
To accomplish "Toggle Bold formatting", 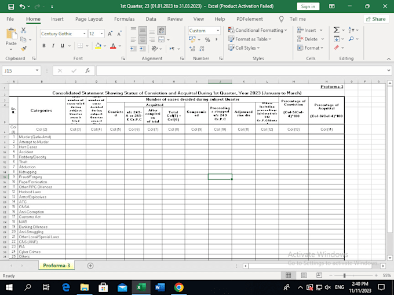I will [44, 46].
